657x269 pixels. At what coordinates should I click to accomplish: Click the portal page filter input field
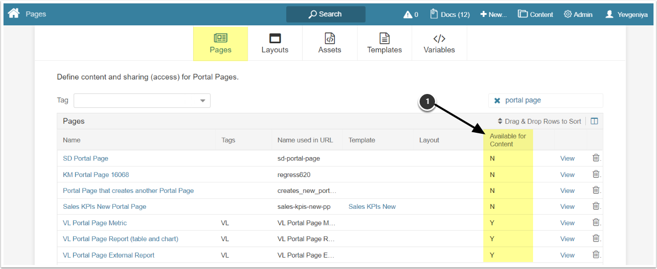[550, 100]
